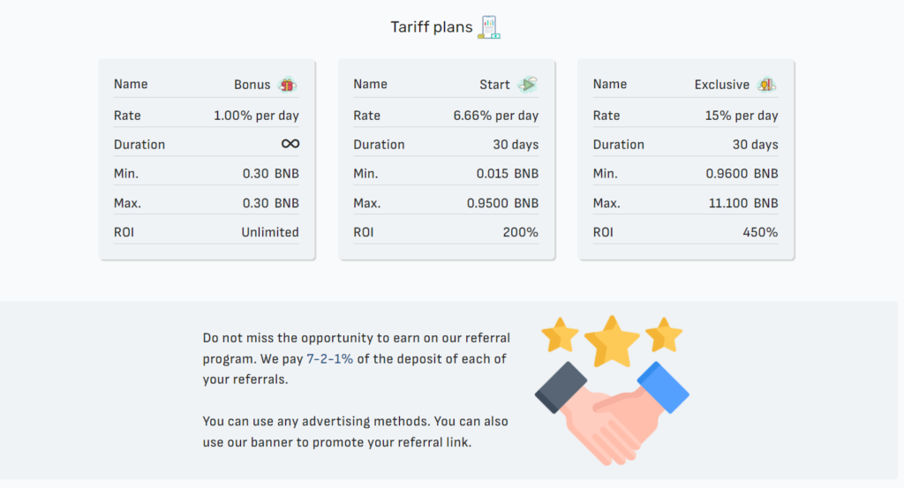Click the Tariff plans phone icon

click(488, 27)
